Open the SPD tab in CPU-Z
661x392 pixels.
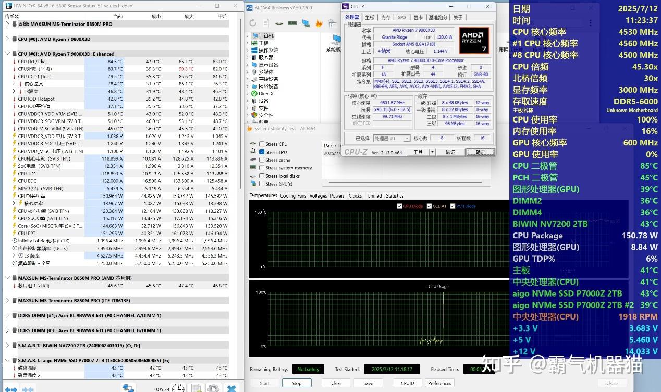401,17
